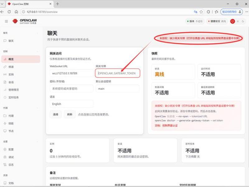This screenshot has width=249, height=187.
Task: Open 调试 debug in the sidebar
Action: [21, 157]
